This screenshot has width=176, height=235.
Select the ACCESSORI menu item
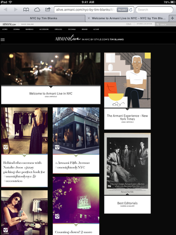[x=44, y=30]
